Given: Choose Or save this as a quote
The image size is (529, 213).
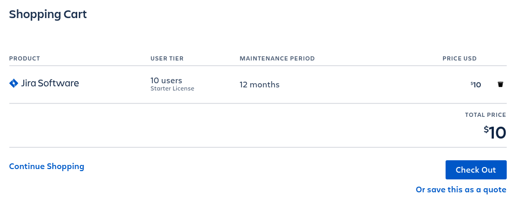Looking at the screenshot, I should pyautogui.click(x=461, y=190).
